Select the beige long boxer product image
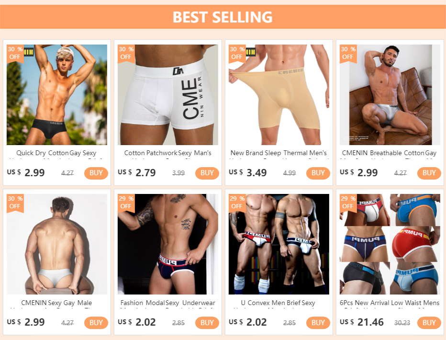Screen dimensions: 446x340 (x=279, y=94)
